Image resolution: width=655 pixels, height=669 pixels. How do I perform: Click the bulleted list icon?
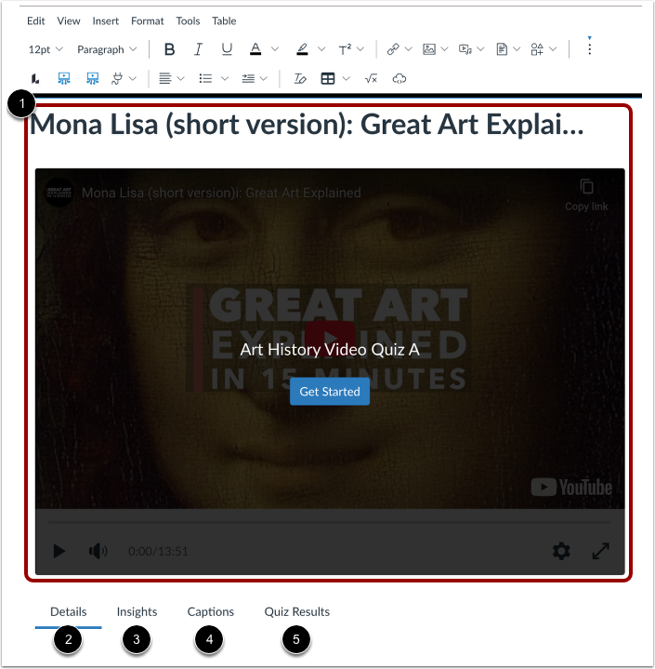pos(205,78)
